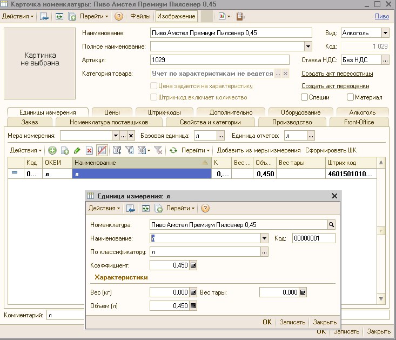Tick the Материал checkbox
Screen dimensions: 396x340
pos(351,97)
